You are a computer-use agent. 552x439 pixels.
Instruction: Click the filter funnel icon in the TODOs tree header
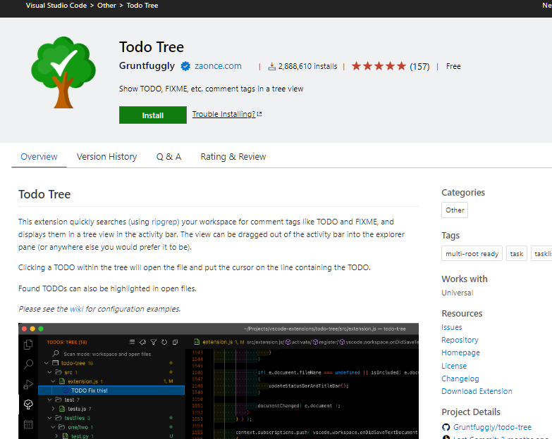tap(153, 342)
